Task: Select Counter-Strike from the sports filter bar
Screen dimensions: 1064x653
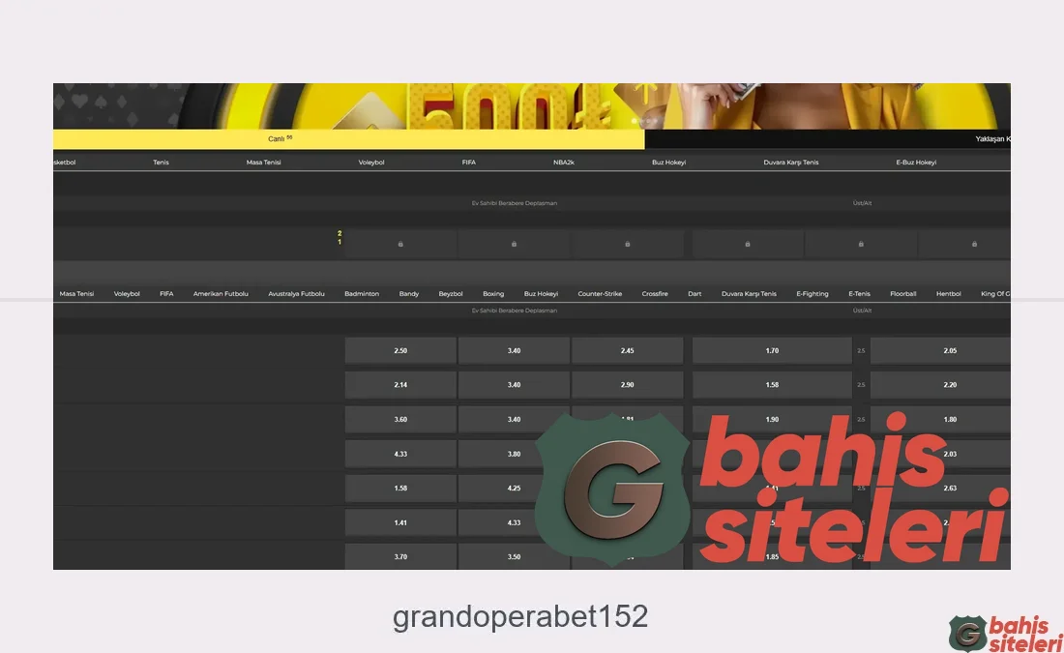Action: 600,293
